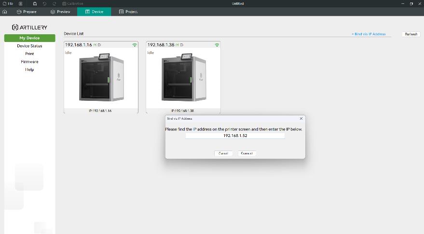Switch to the Prepare tab
Image resolution: width=424 pixels, height=234 pixels.
click(x=27, y=12)
